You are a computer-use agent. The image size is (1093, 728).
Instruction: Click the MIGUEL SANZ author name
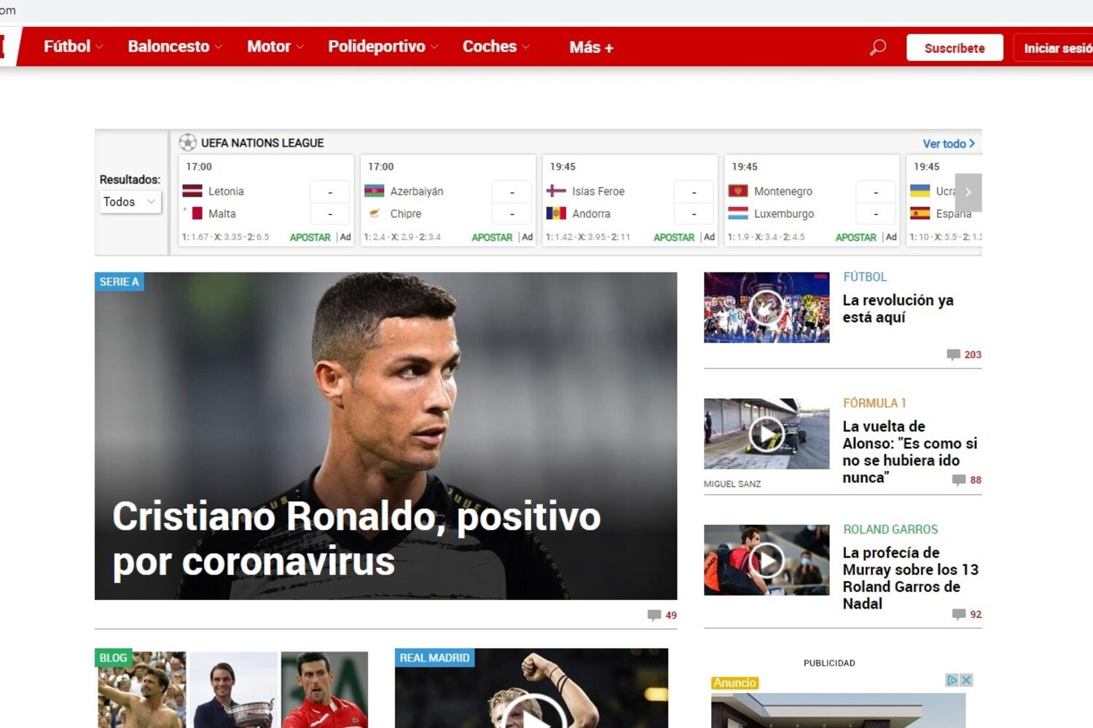[x=732, y=484]
